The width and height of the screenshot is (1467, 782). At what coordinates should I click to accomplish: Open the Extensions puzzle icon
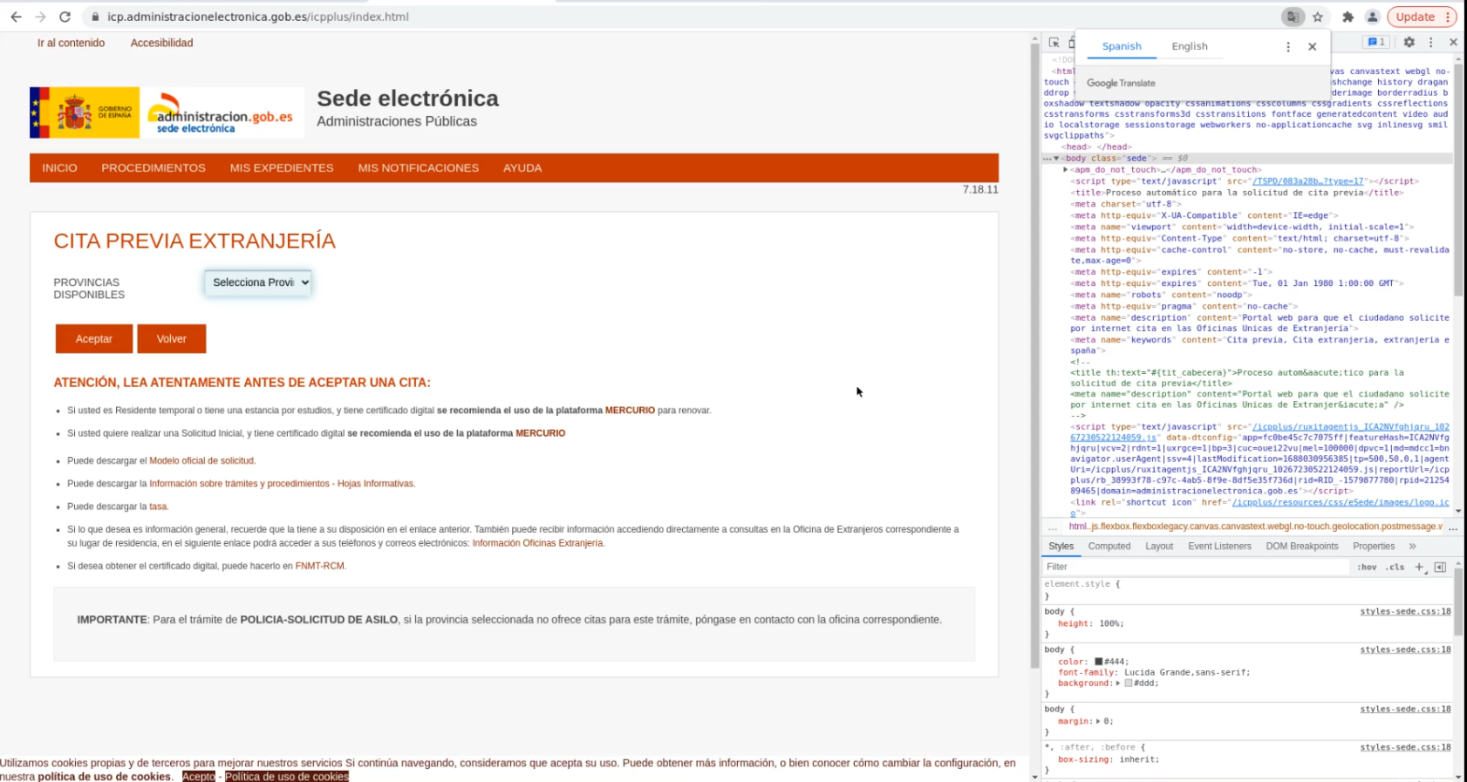(1348, 17)
